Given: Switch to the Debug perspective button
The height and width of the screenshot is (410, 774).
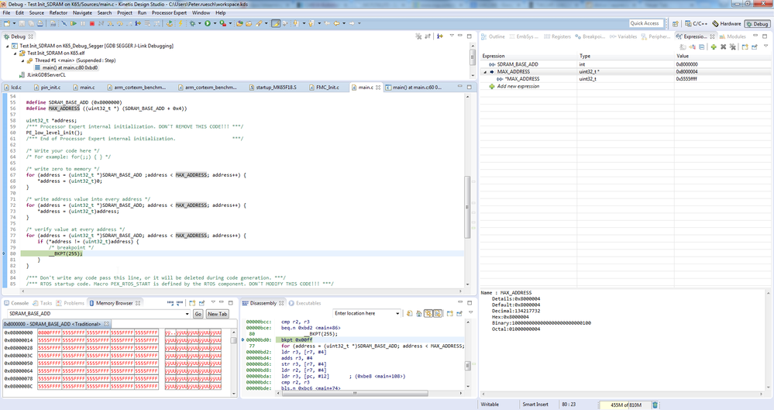Looking at the screenshot, I should click(x=756, y=24).
